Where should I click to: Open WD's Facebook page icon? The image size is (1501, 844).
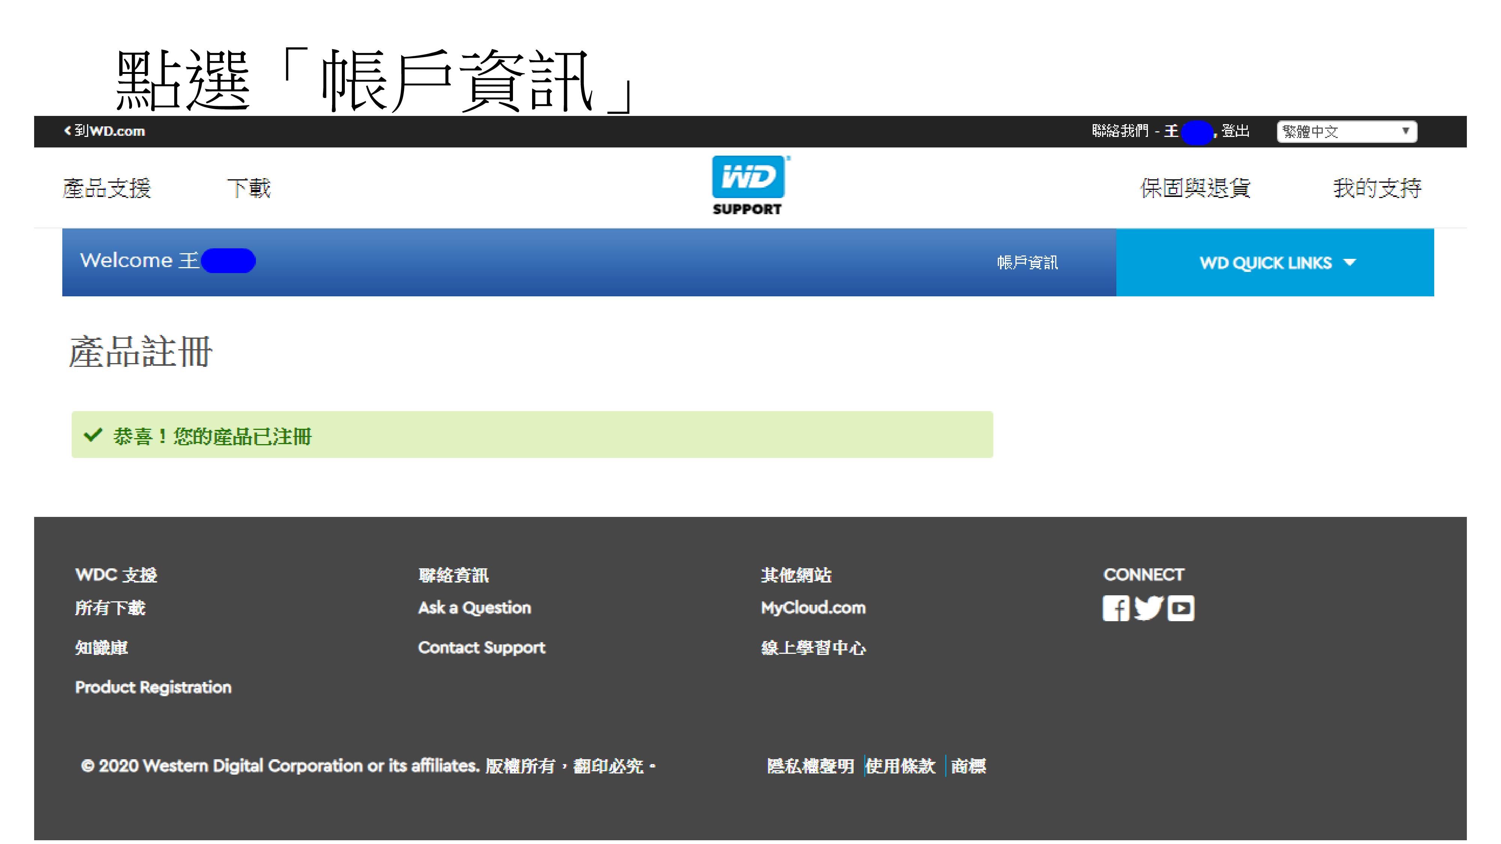click(1115, 608)
